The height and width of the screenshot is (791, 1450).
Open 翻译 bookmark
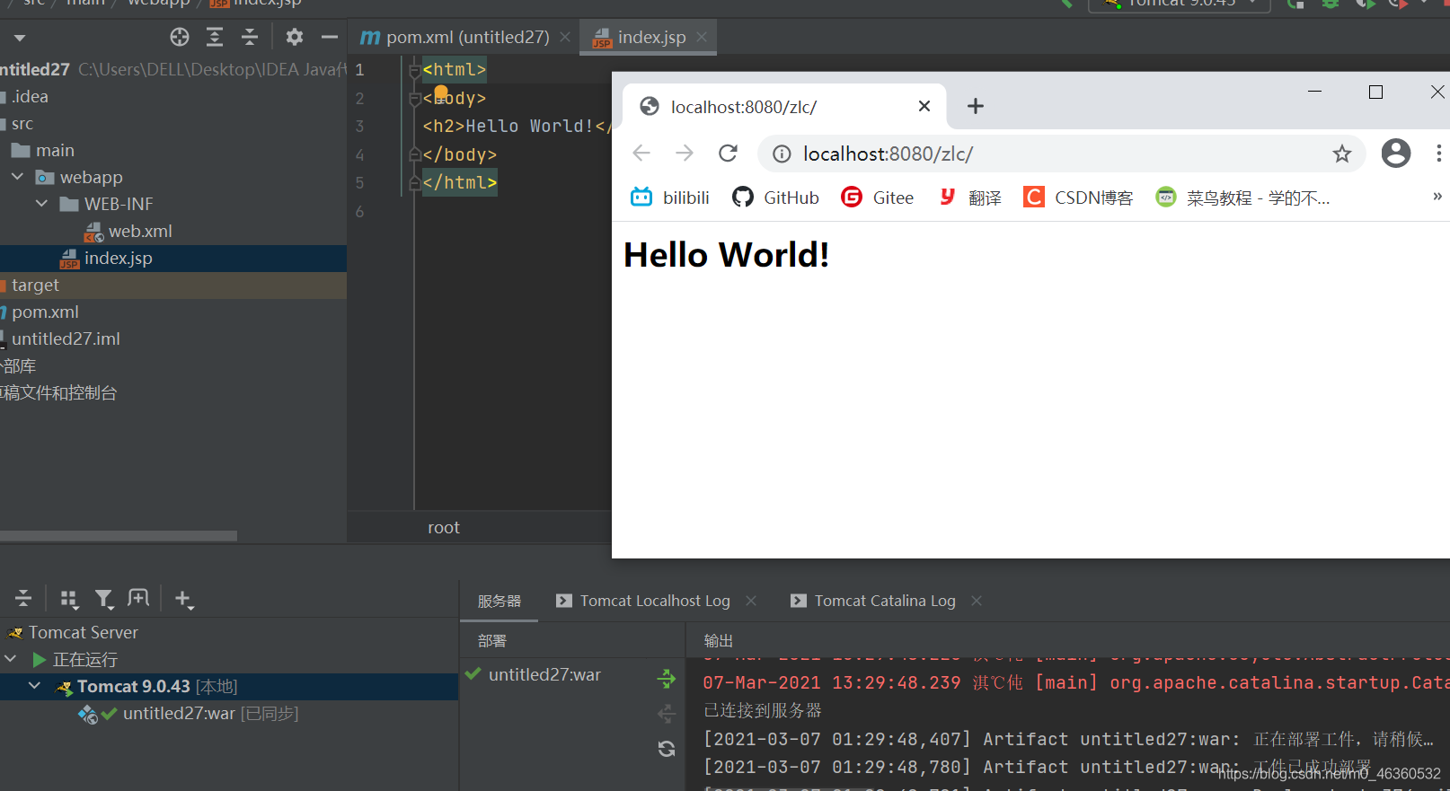pyautogui.click(x=970, y=198)
